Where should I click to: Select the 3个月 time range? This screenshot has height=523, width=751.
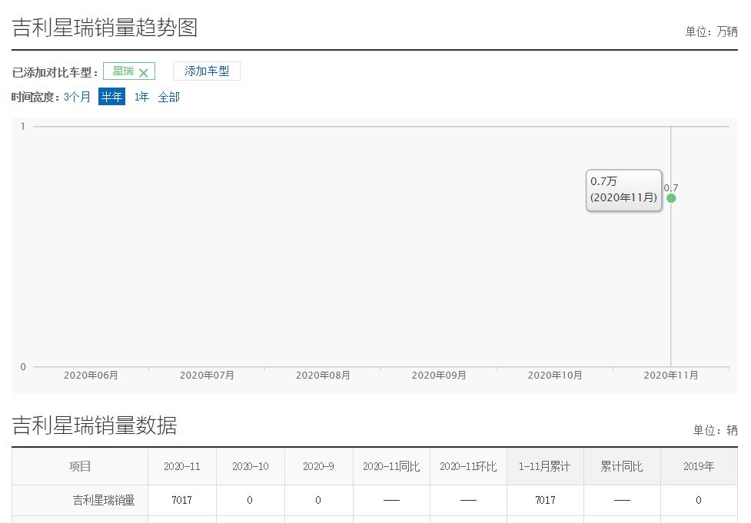tap(77, 97)
